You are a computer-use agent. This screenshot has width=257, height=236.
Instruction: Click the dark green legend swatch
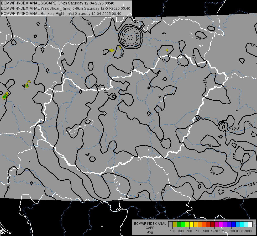pyautogui.click(x=179, y=224)
